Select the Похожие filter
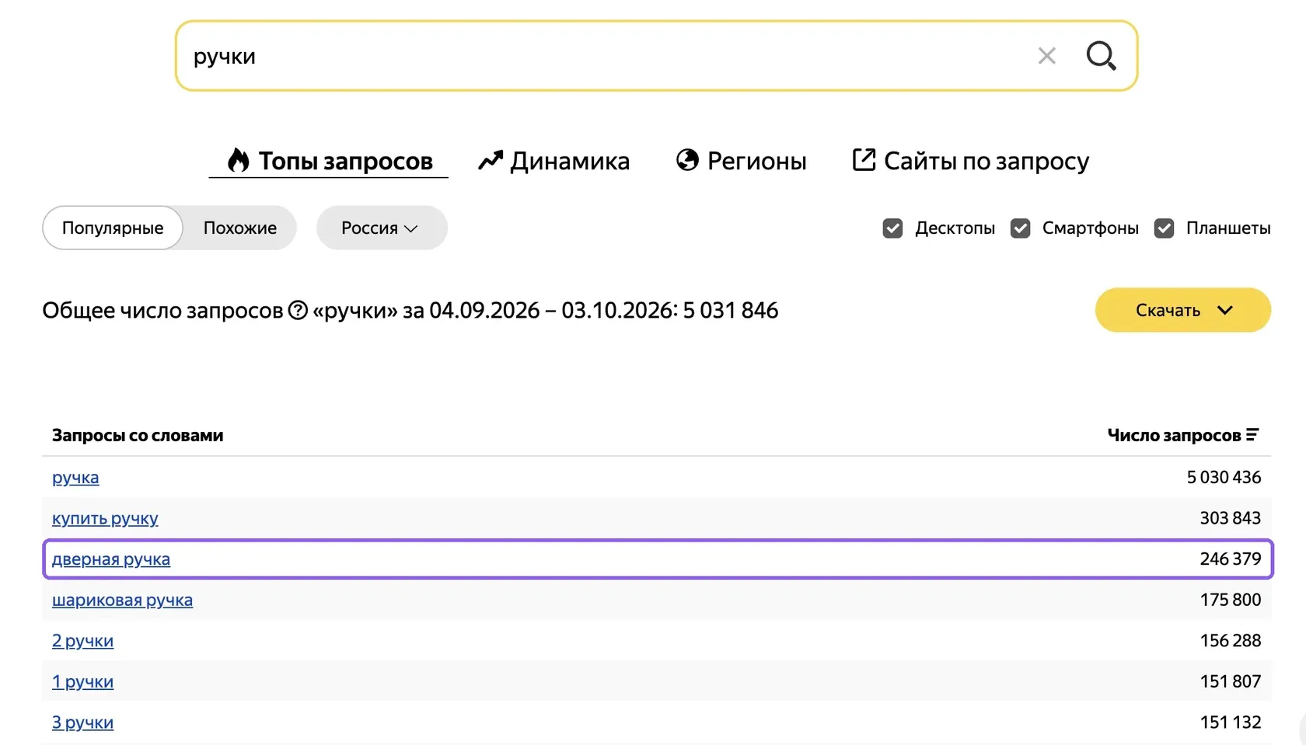This screenshot has width=1306, height=745. pos(240,228)
